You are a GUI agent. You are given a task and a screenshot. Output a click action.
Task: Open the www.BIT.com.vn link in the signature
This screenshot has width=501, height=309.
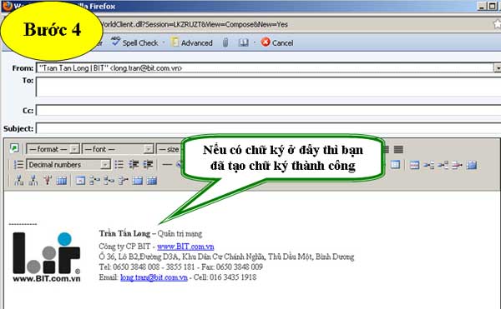[185, 247]
